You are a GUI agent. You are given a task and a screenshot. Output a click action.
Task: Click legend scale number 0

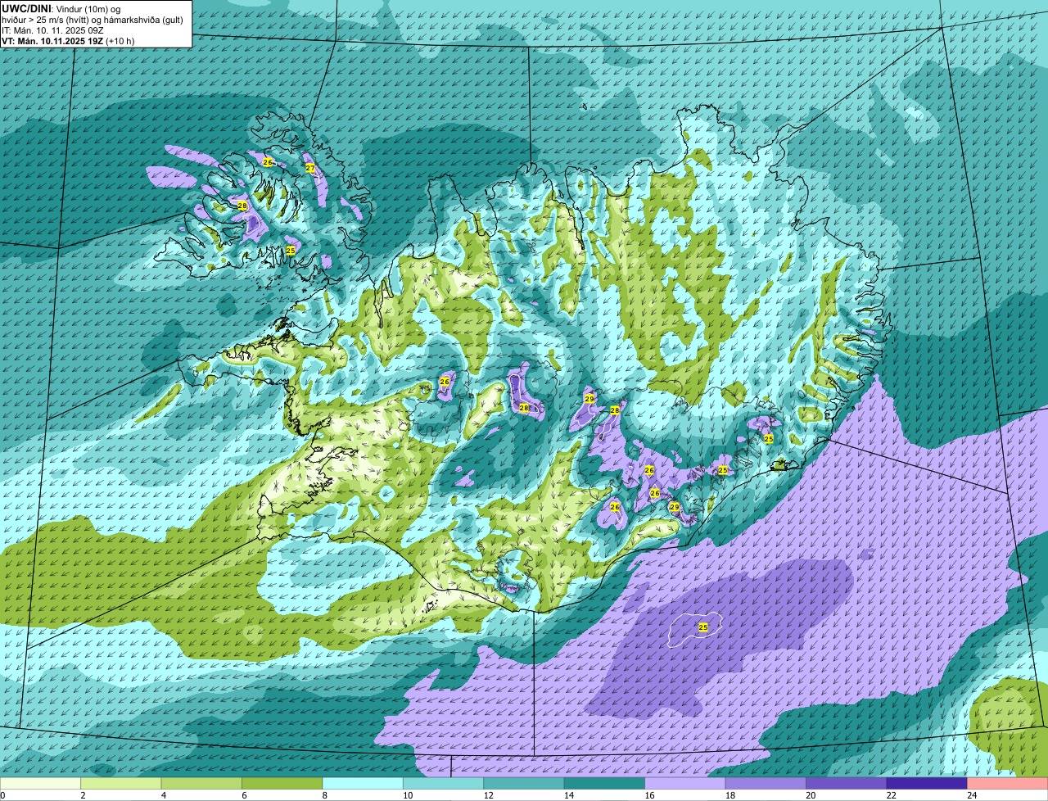pyautogui.click(x=2, y=794)
